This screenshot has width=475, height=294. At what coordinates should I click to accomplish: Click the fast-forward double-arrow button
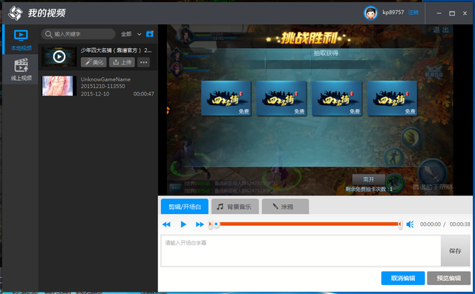[x=200, y=224]
